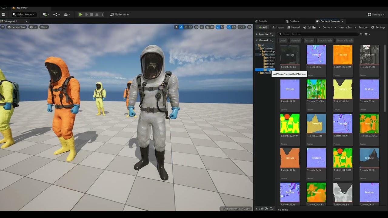Open the Select Mode dropdown
Screen dimensions: 388x218
point(24,14)
